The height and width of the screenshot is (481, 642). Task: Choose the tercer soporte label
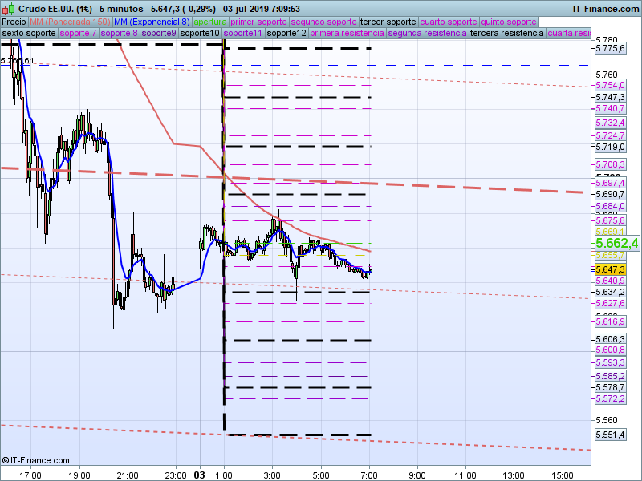388,22
